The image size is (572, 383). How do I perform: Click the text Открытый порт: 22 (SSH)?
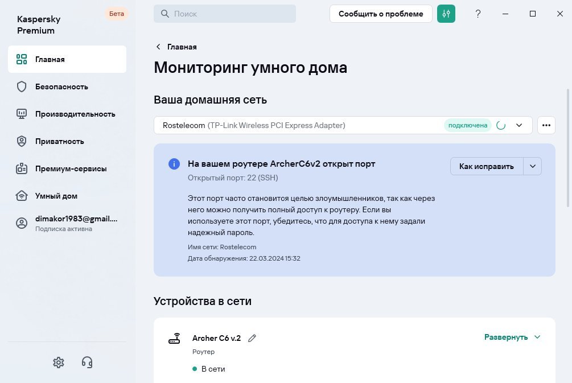[x=233, y=178]
